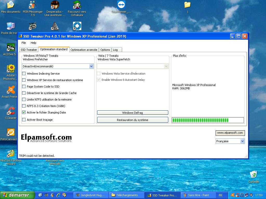Open www.elpamsoft.com link button
Image resolution: width=266 pixels, height=199 pixels.
230,133
